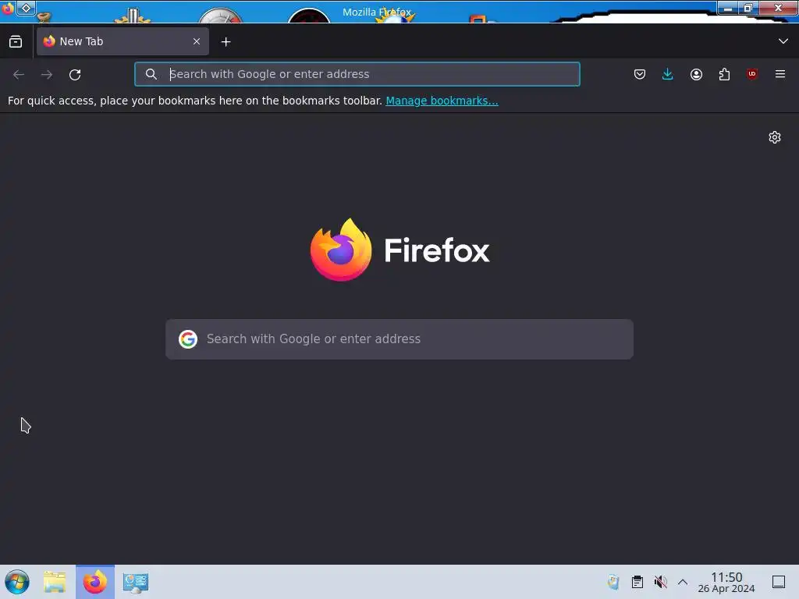Open the tray icon left of clipboard
Viewport: 799px width, 599px height.
[x=613, y=582]
